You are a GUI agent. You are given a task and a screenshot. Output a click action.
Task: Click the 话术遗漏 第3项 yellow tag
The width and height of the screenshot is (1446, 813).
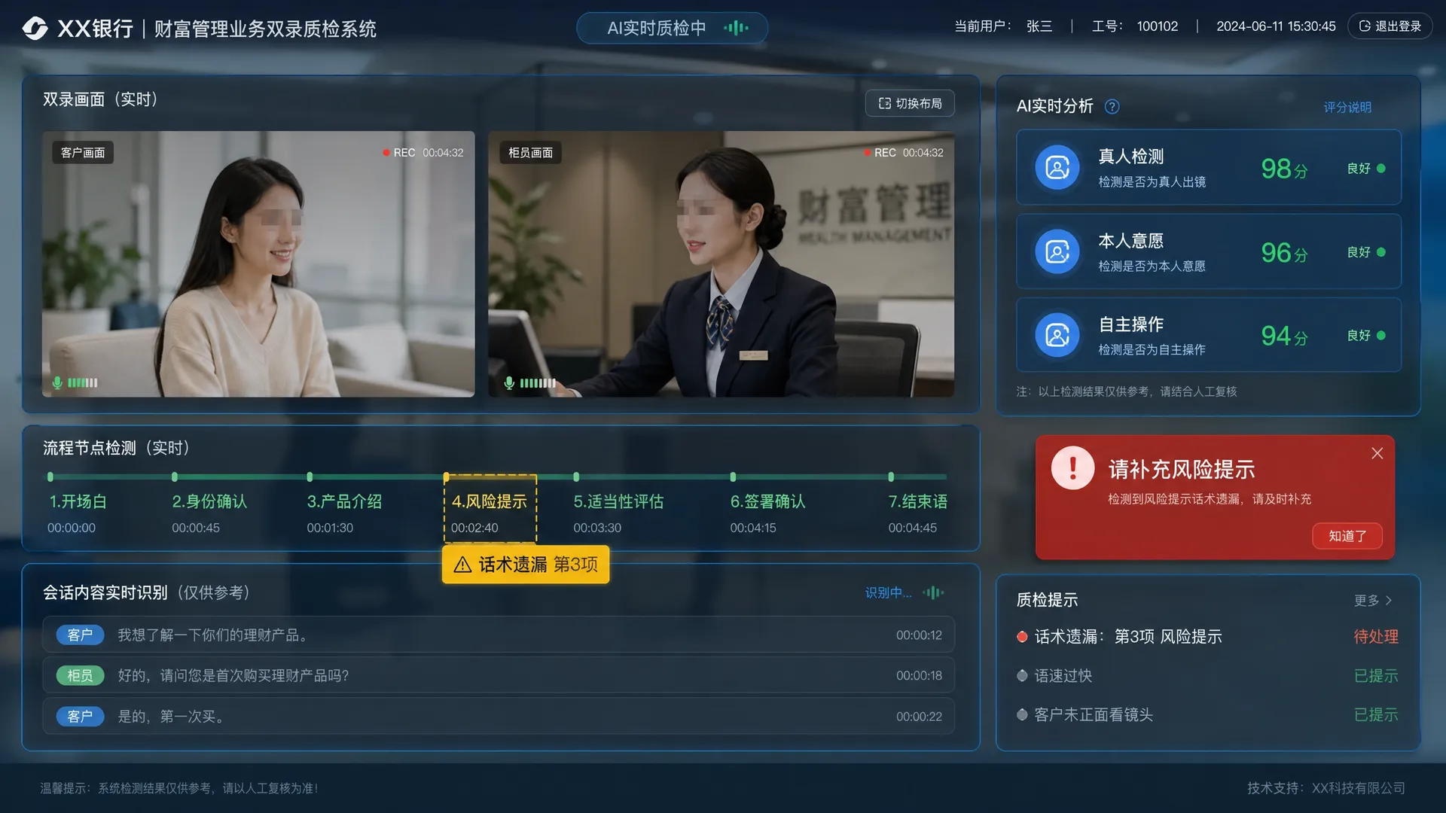pyautogui.click(x=526, y=565)
